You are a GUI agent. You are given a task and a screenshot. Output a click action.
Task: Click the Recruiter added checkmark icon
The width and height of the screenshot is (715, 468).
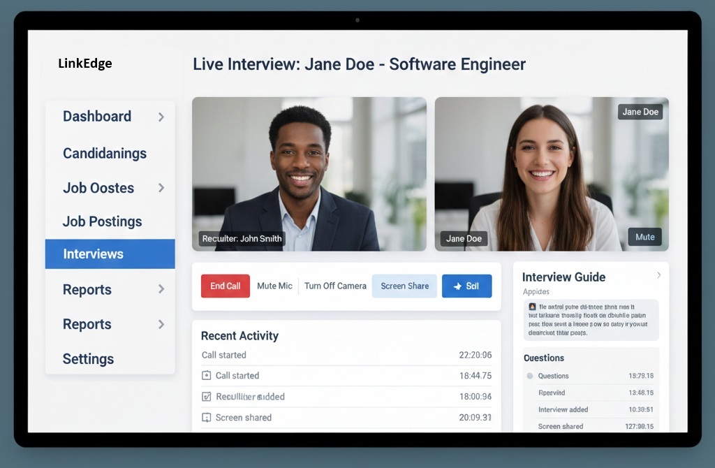[x=206, y=397]
